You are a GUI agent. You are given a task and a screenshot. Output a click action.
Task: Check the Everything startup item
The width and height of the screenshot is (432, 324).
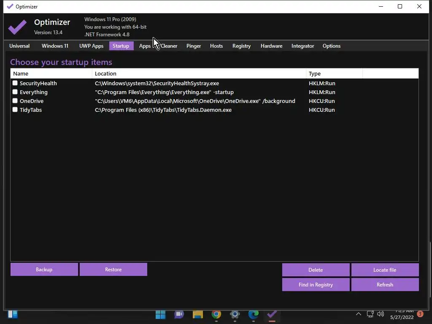(15, 92)
